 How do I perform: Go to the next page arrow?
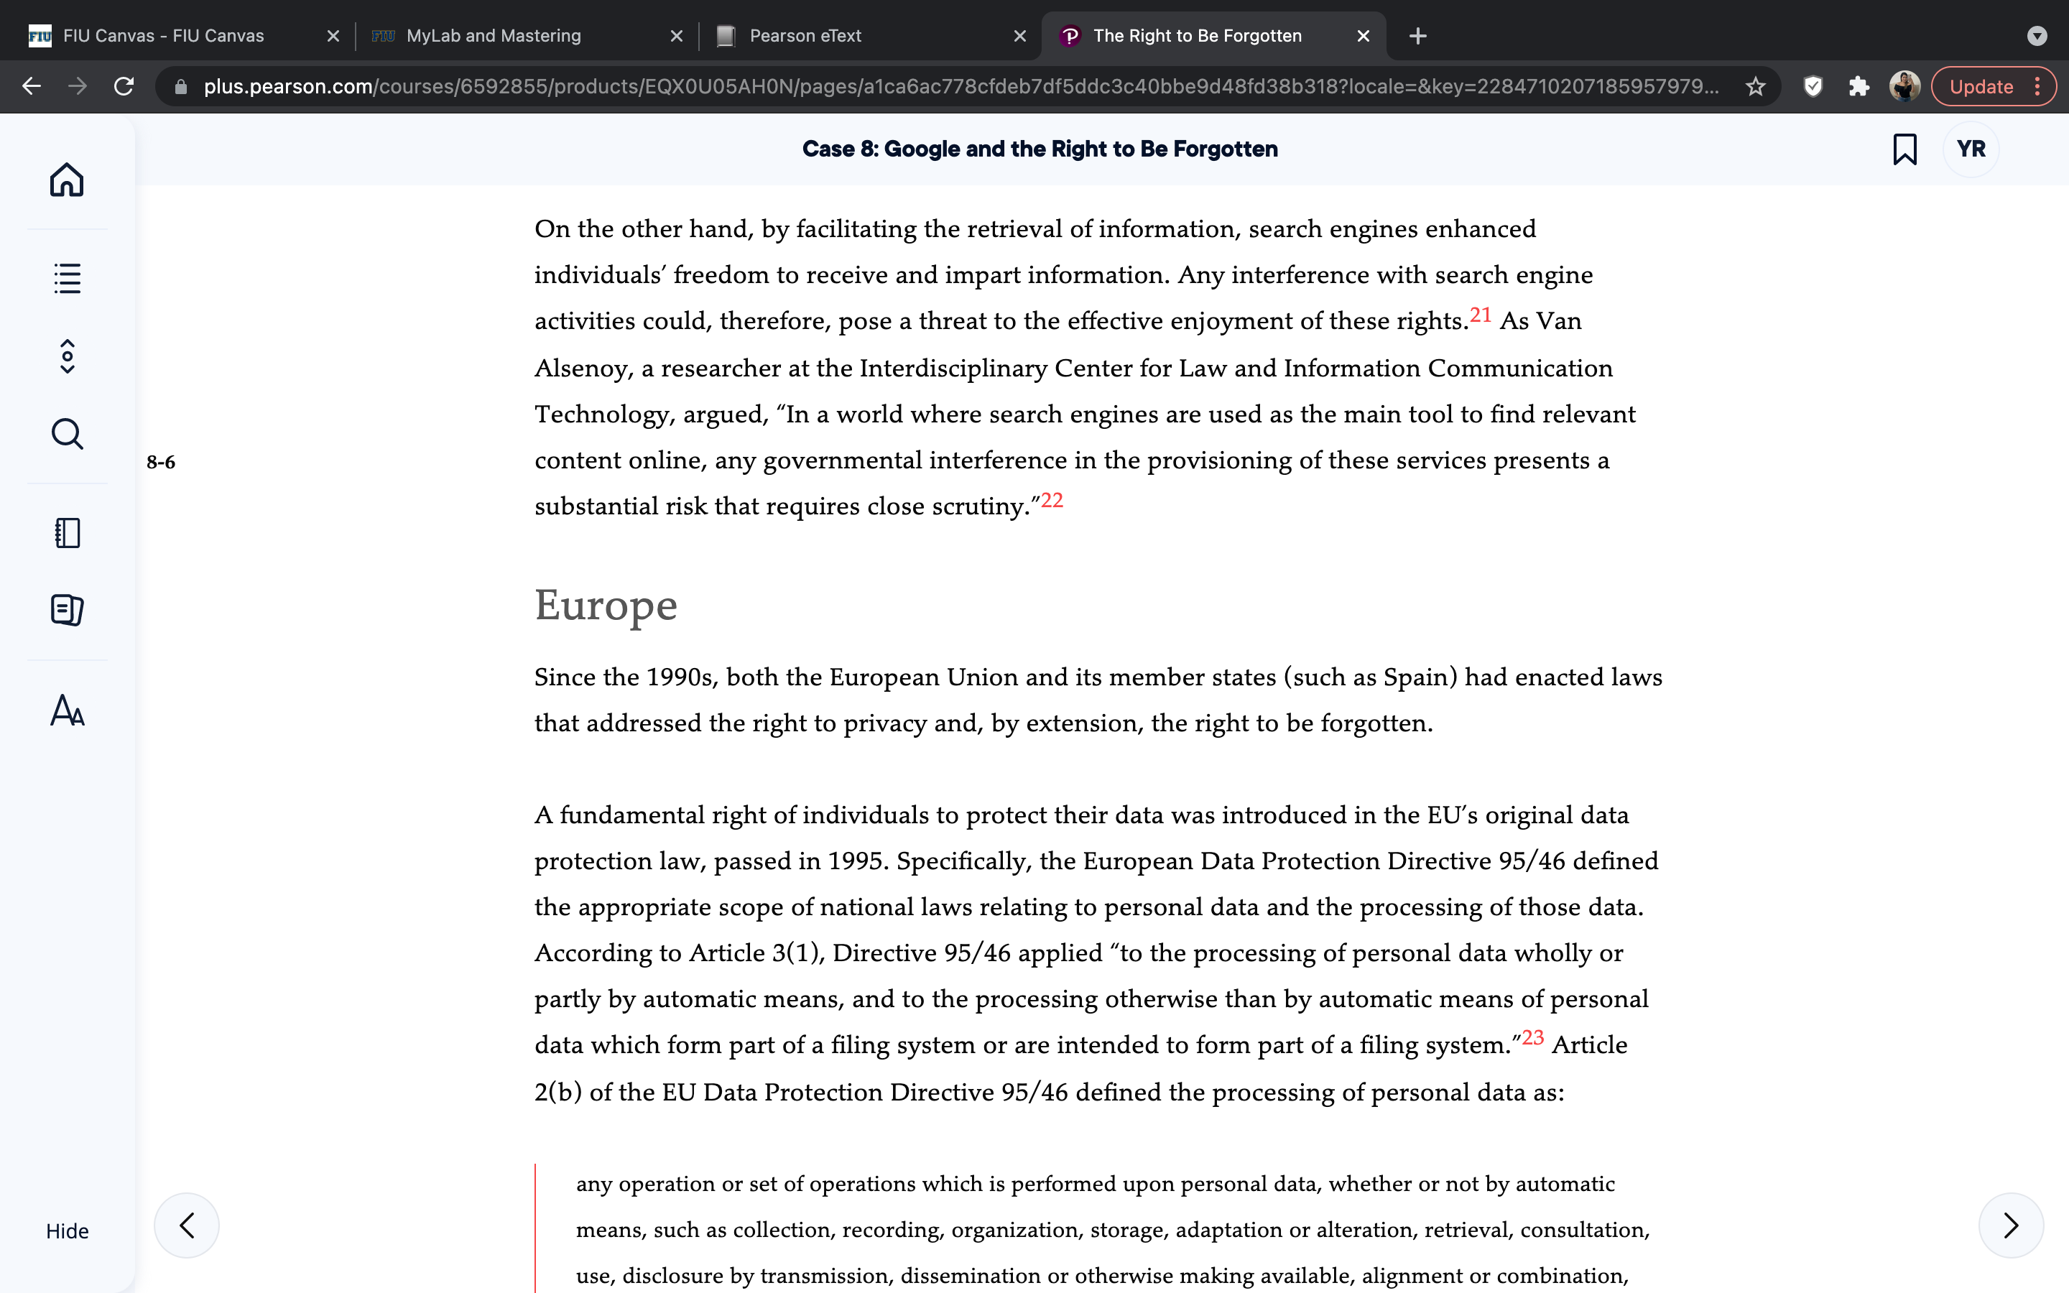pos(2011,1225)
